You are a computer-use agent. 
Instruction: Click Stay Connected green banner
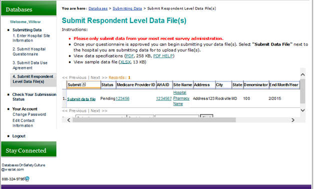pos(29,149)
